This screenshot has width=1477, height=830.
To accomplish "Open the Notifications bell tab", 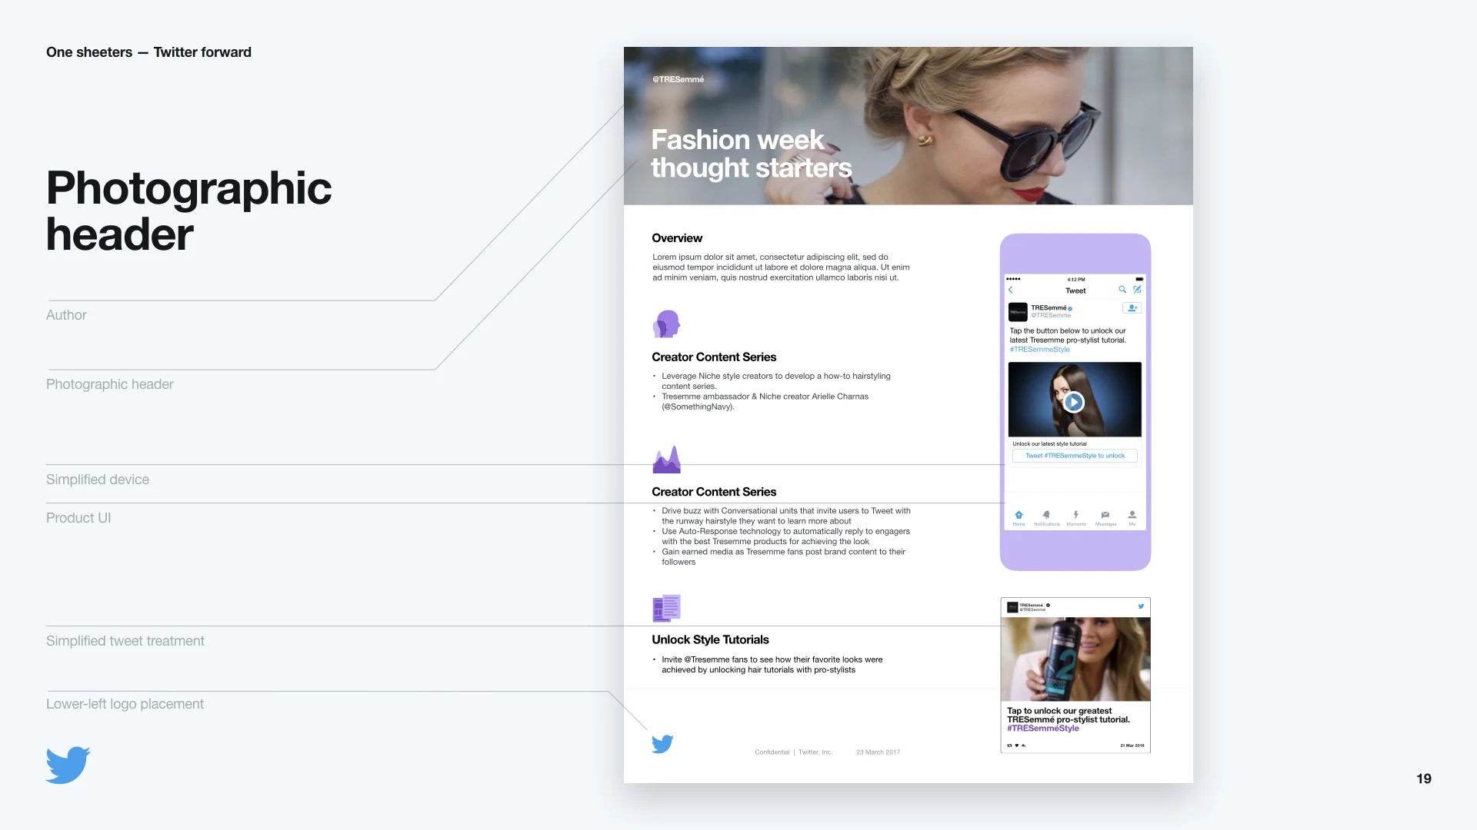I will pos(1046,516).
